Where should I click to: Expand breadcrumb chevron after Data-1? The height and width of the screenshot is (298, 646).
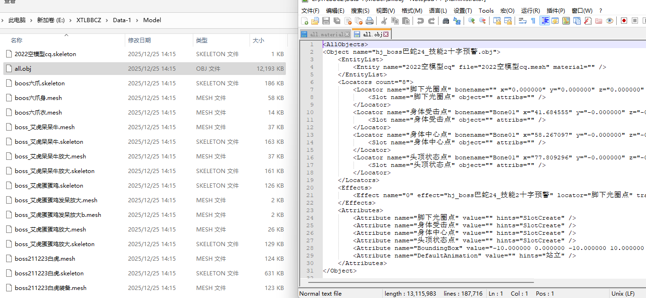tap(138, 20)
